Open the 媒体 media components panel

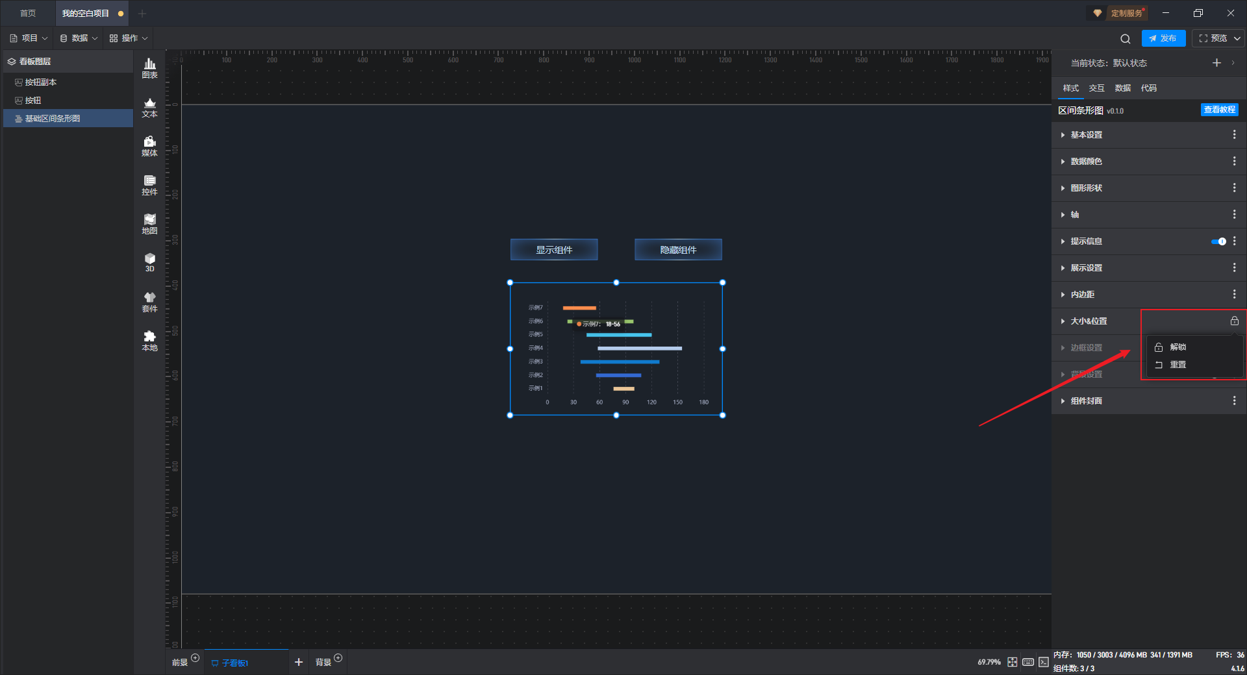coord(149,146)
